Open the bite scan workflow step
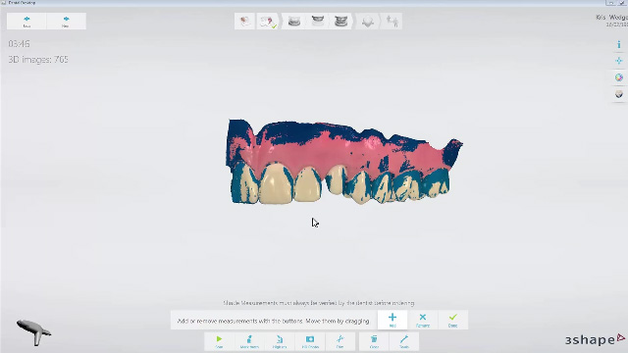The height and width of the screenshot is (353, 628). [340, 21]
